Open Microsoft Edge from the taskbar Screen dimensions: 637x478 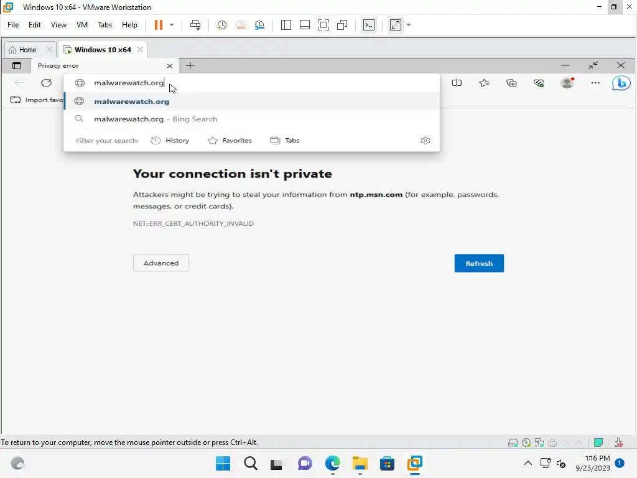(333, 463)
